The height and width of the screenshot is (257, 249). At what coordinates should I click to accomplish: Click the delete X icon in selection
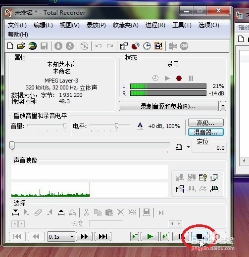[120, 213]
